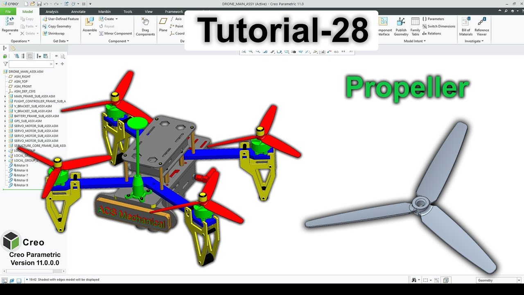Switch to the Annotate tab

click(78, 11)
